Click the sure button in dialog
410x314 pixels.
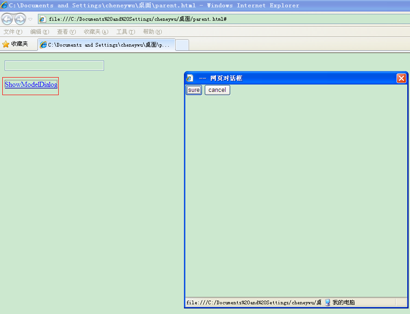(x=194, y=90)
